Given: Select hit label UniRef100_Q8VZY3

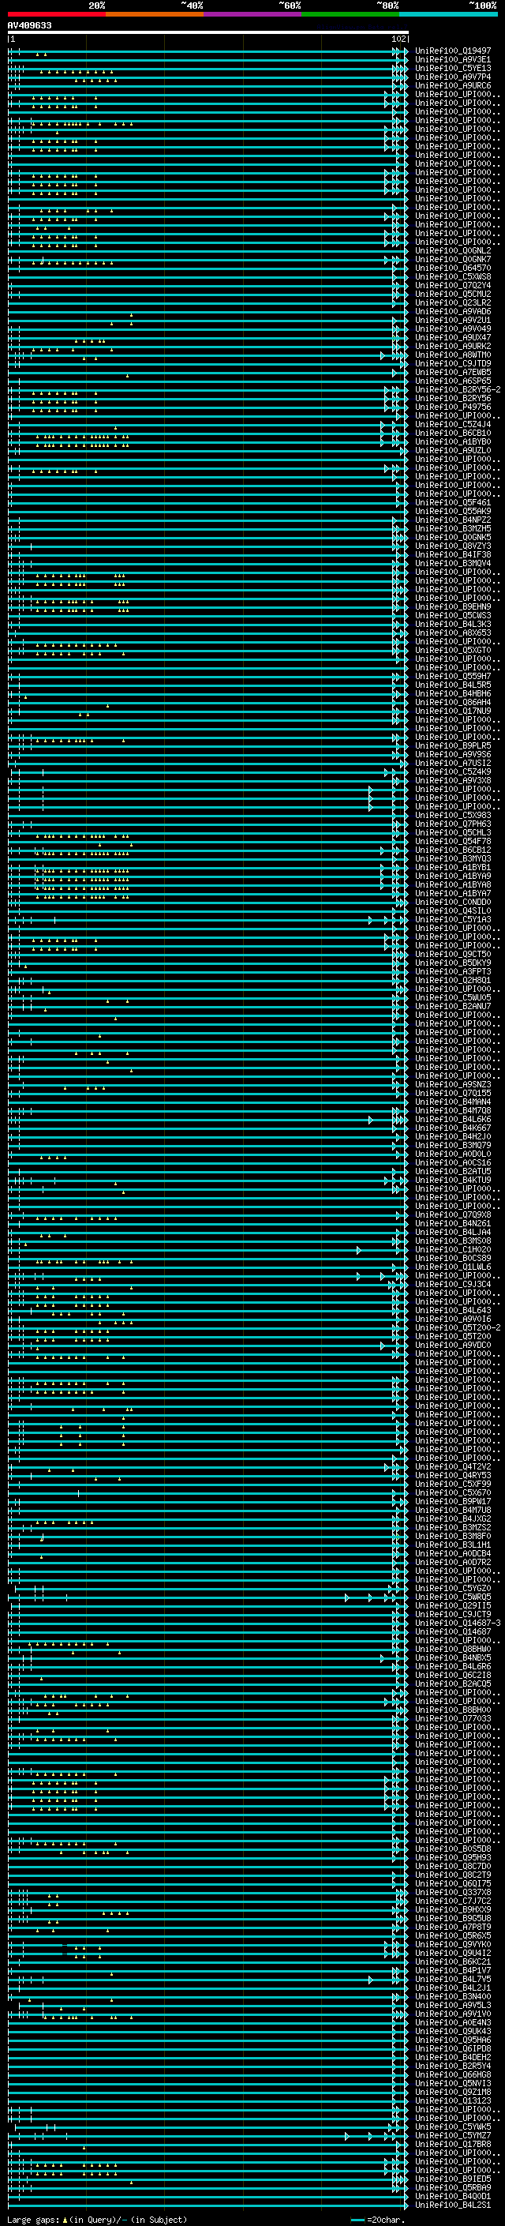Looking at the screenshot, I should point(453,546).
